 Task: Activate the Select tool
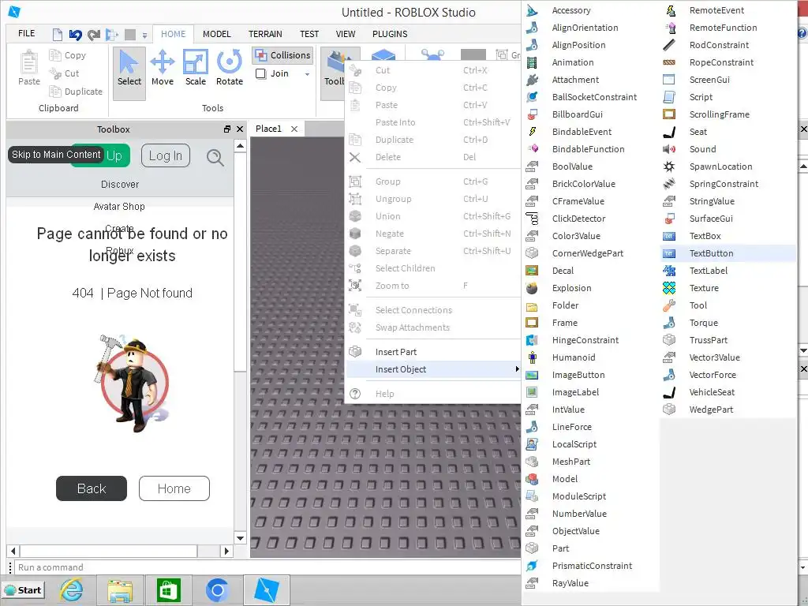pyautogui.click(x=129, y=73)
